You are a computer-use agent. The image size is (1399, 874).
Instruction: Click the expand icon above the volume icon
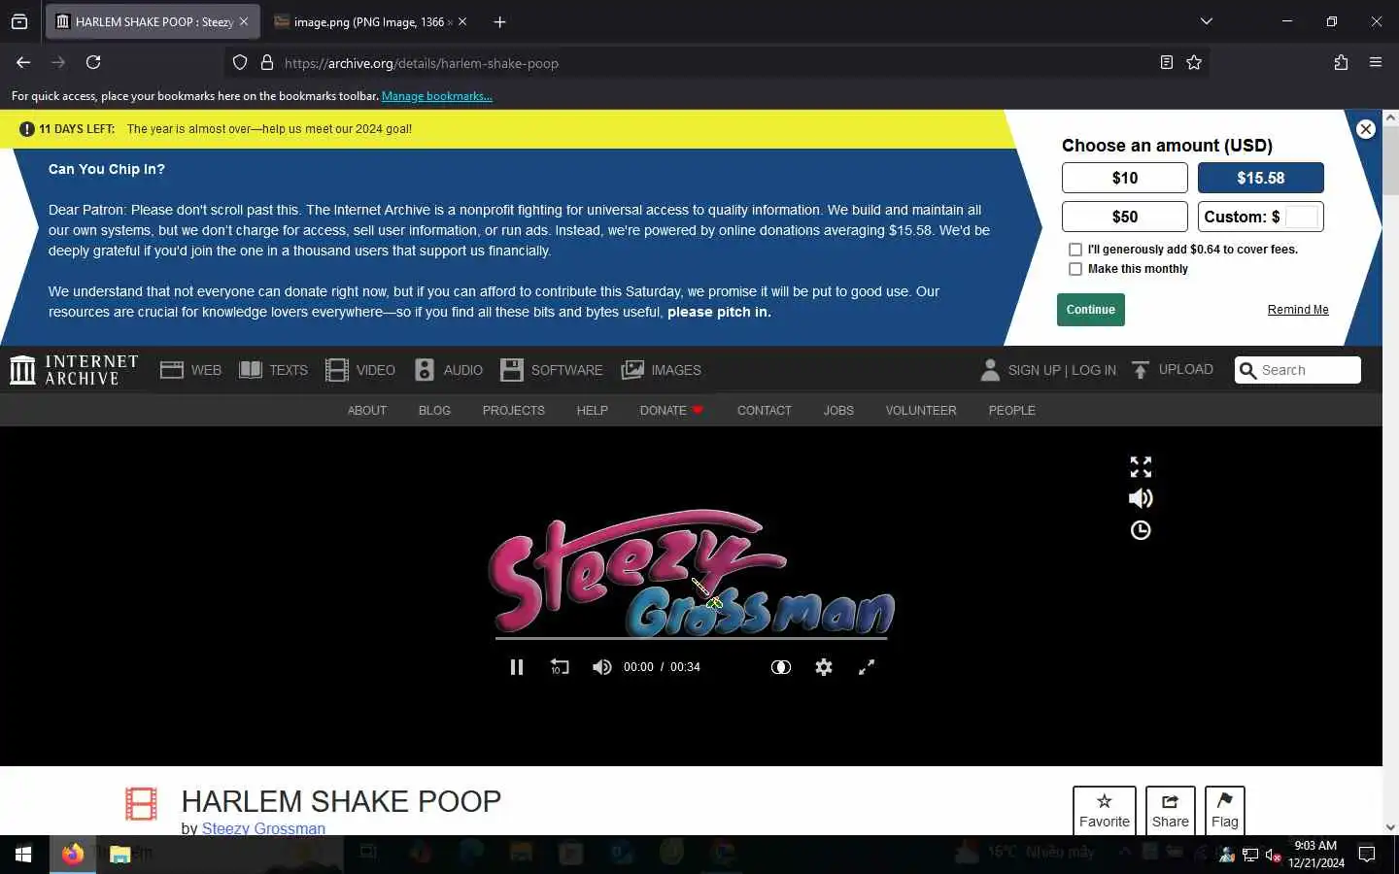[x=1141, y=467]
